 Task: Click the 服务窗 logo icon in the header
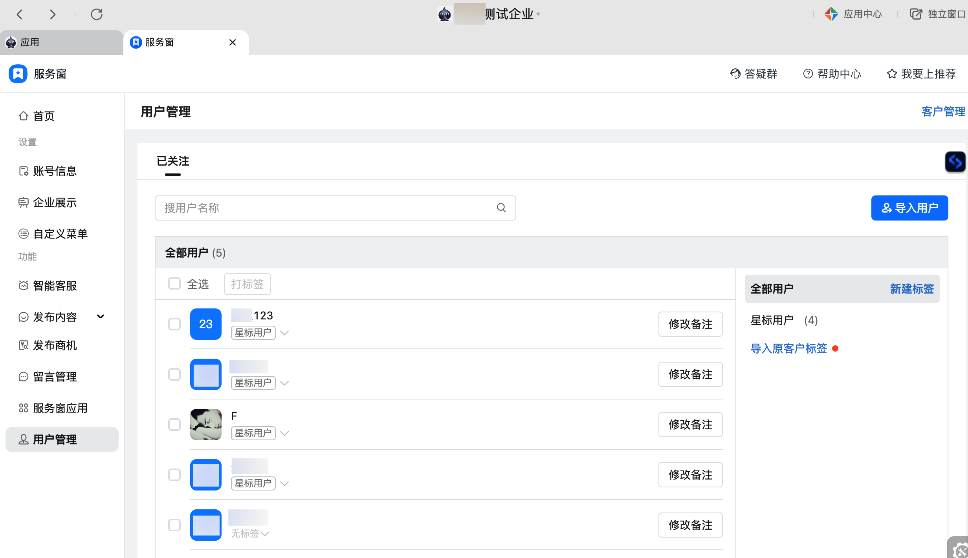(18, 74)
